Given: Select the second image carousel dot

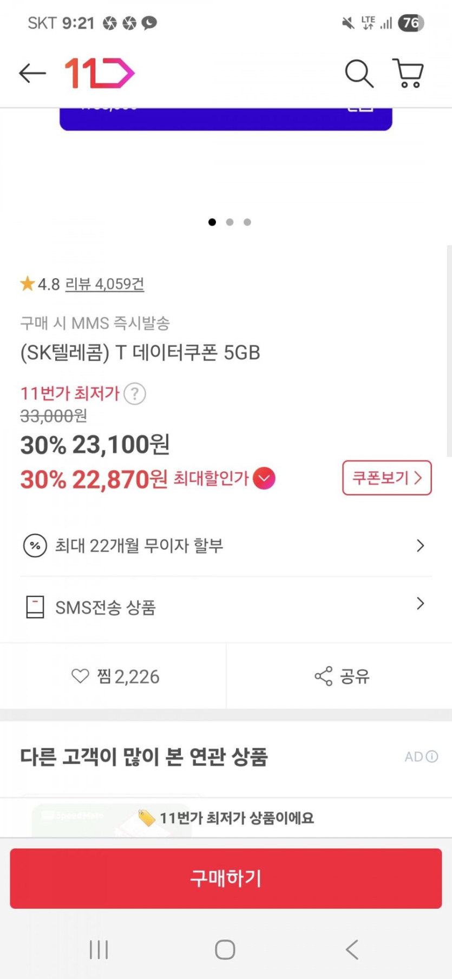Looking at the screenshot, I should click(230, 222).
